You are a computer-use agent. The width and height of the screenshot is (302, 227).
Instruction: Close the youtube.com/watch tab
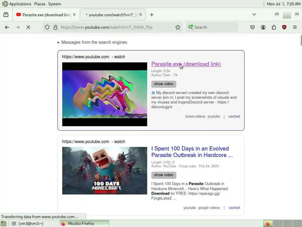click(141, 15)
